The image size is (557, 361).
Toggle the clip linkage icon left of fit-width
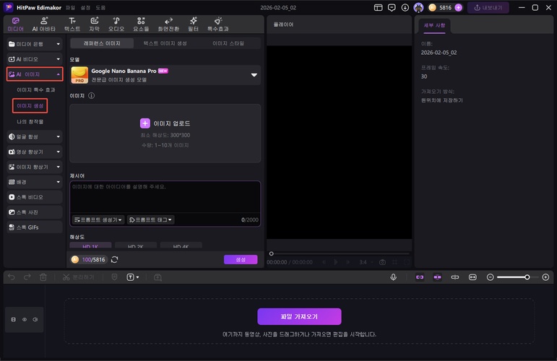tap(454, 277)
